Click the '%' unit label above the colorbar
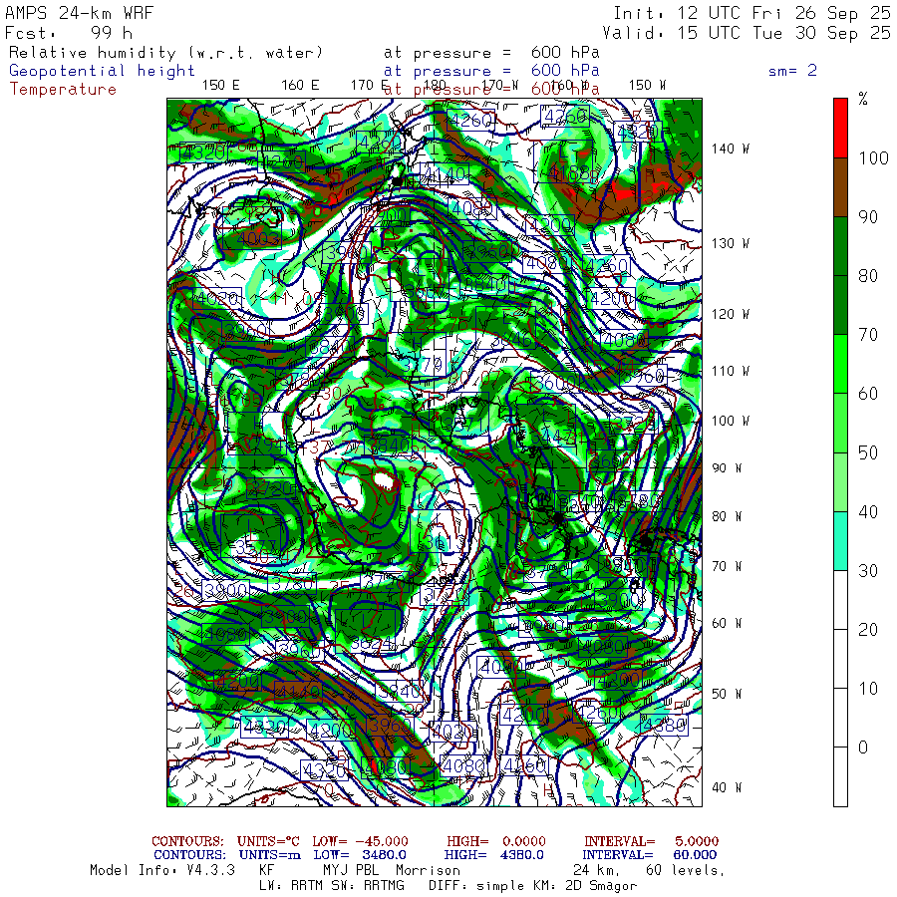 tap(863, 98)
